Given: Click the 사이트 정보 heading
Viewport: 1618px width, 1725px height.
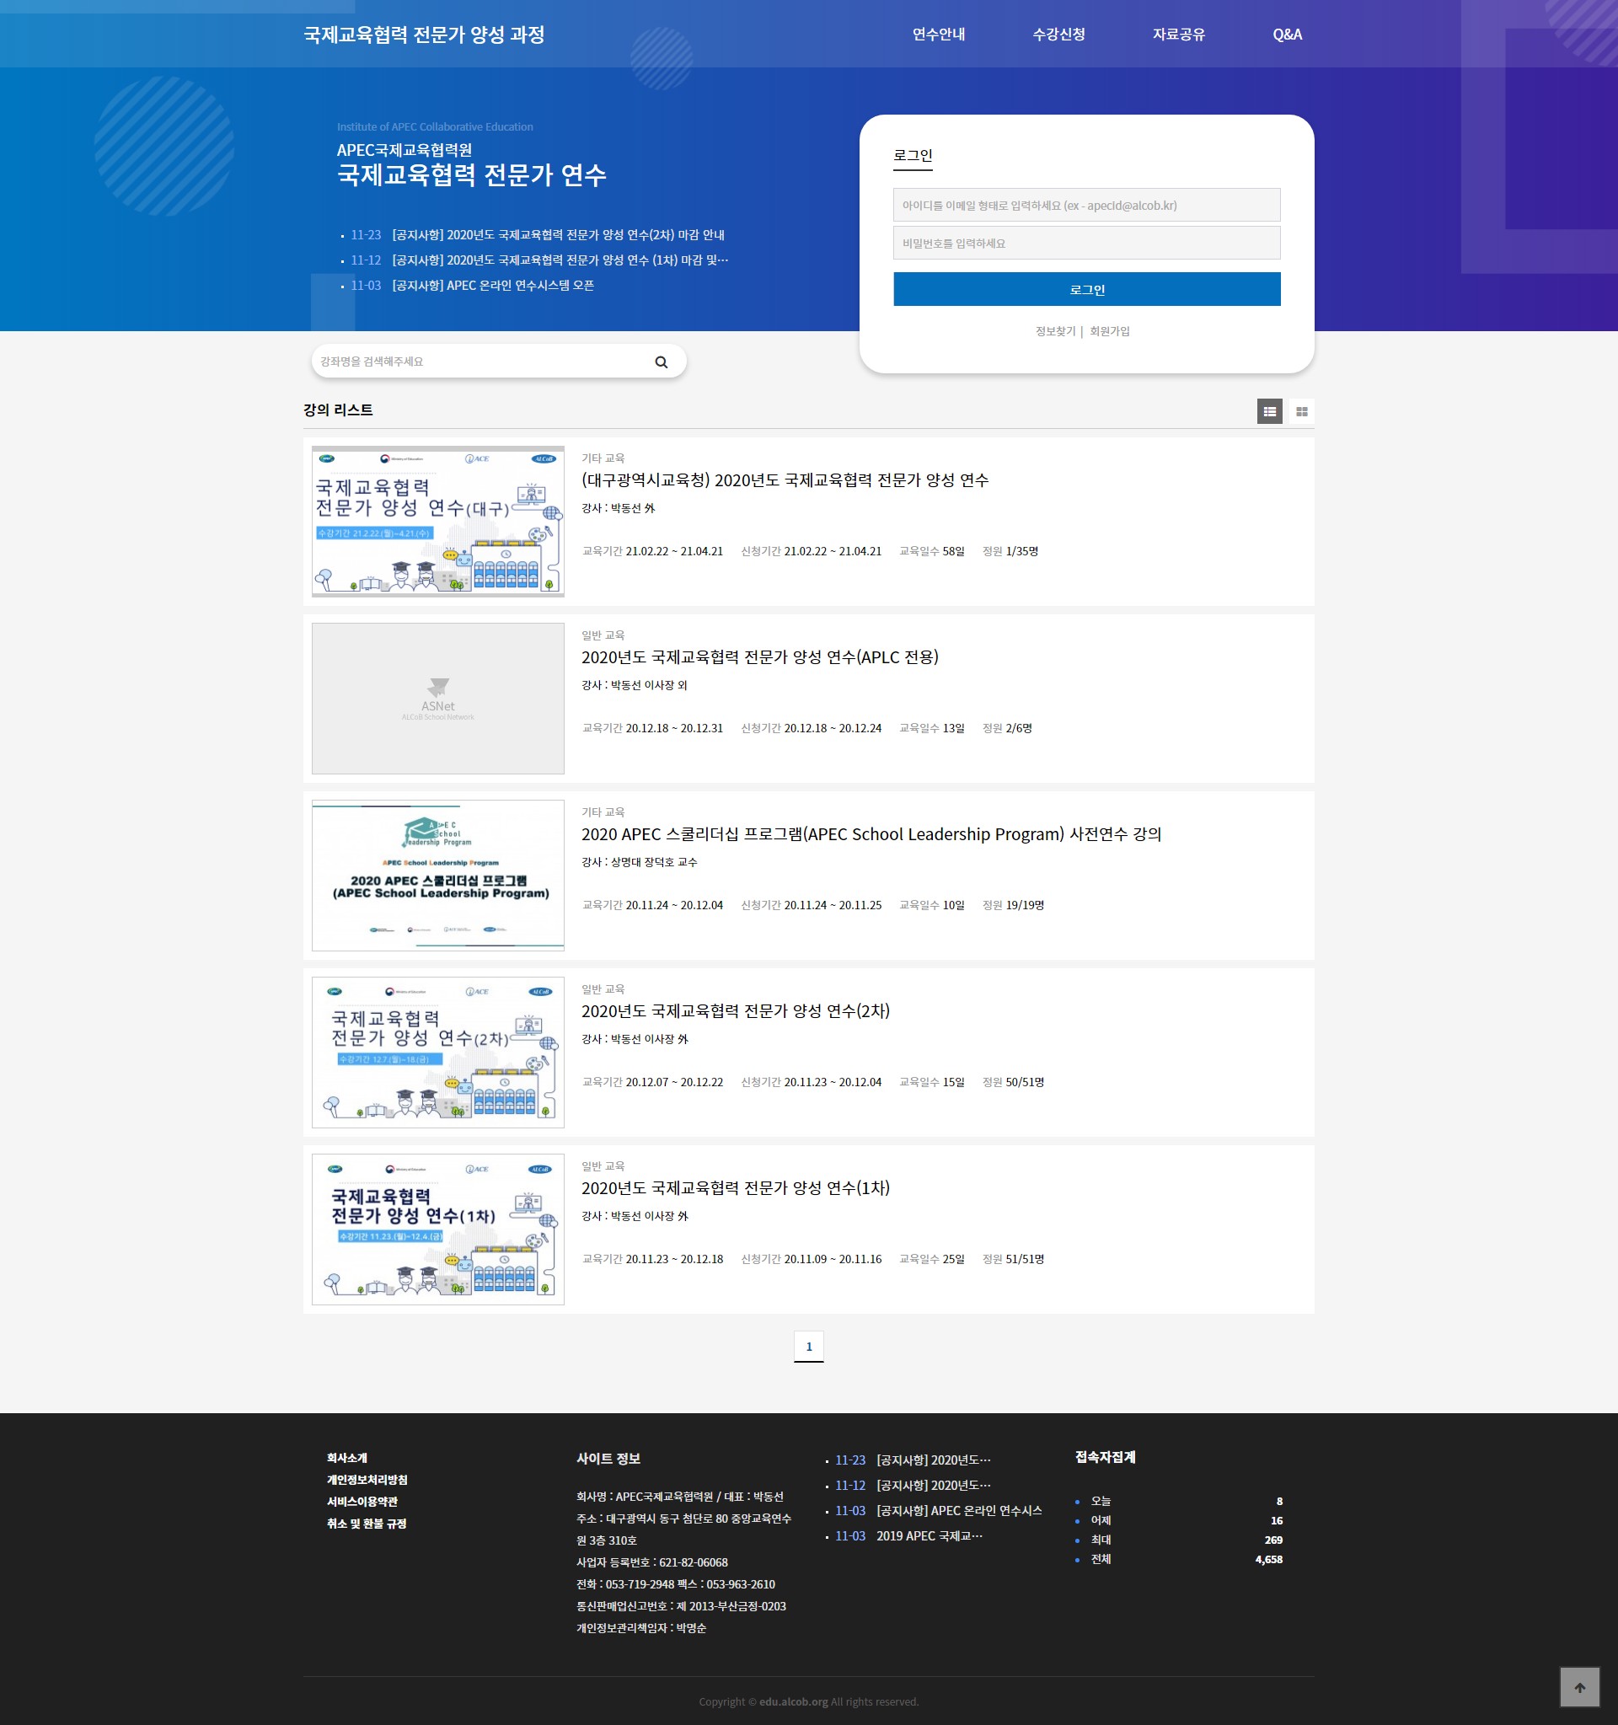Looking at the screenshot, I should [x=608, y=1459].
